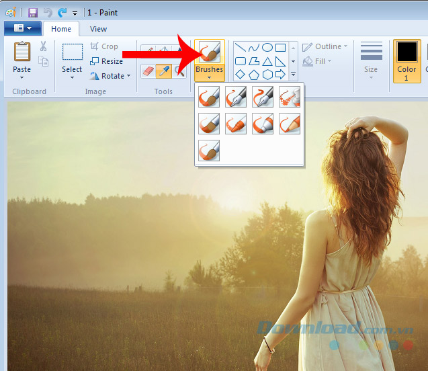Image resolution: width=428 pixels, height=371 pixels.
Task: Select the Color picker eyedropper tool
Action: pos(164,71)
